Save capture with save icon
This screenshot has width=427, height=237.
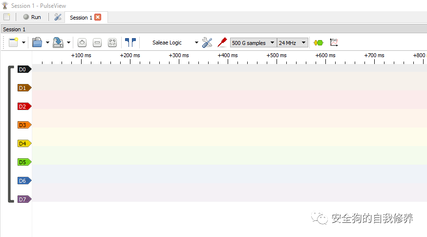pyautogui.click(x=58, y=43)
